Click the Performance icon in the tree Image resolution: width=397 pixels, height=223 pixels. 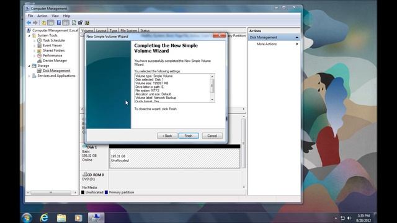[x=40, y=56]
